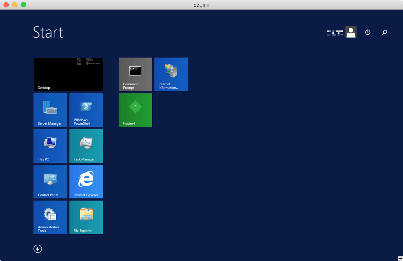This screenshot has height=261, width=403.
Task: Open Windows PowerShell tile
Action: click(x=86, y=110)
